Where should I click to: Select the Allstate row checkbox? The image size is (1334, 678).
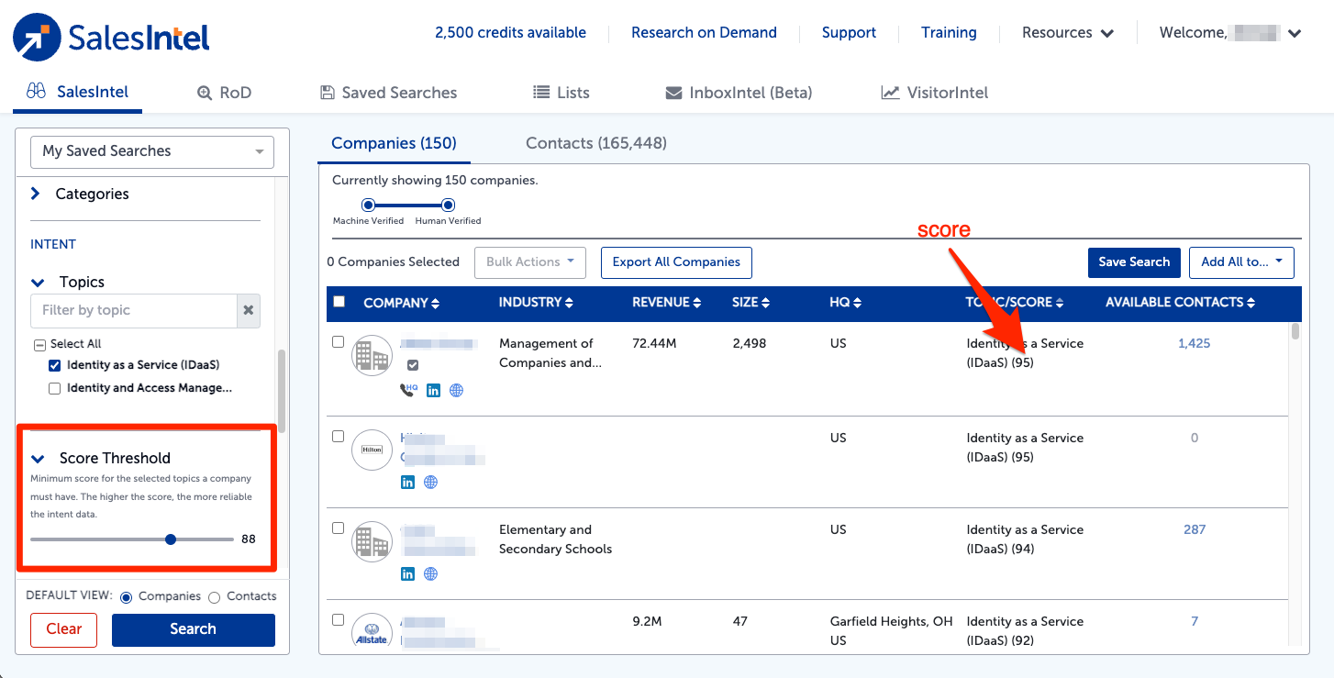pos(338,619)
